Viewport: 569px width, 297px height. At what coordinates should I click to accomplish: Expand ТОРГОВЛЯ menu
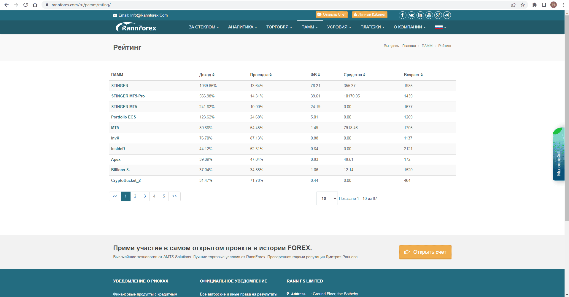pyautogui.click(x=279, y=27)
